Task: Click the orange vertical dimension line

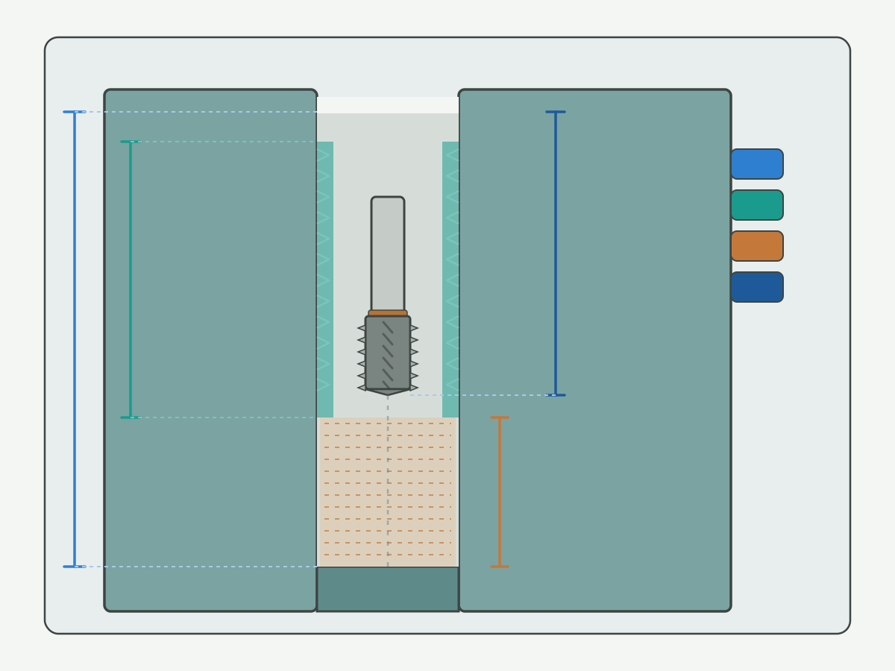Action: tap(500, 492)
